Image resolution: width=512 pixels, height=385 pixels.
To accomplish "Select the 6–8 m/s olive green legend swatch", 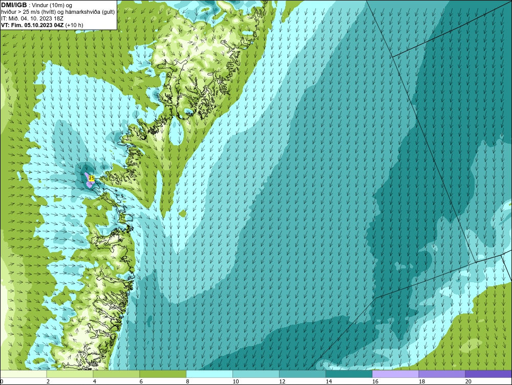I will 163,374.
